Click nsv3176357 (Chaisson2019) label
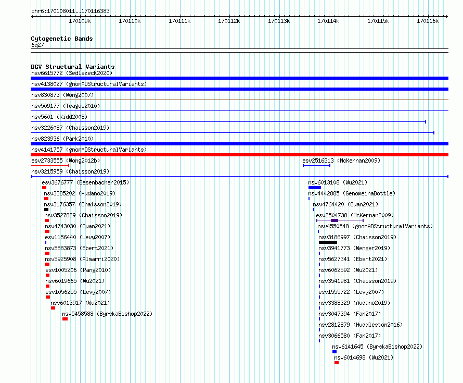Screen dimensions: 463x383 point(83,204)
